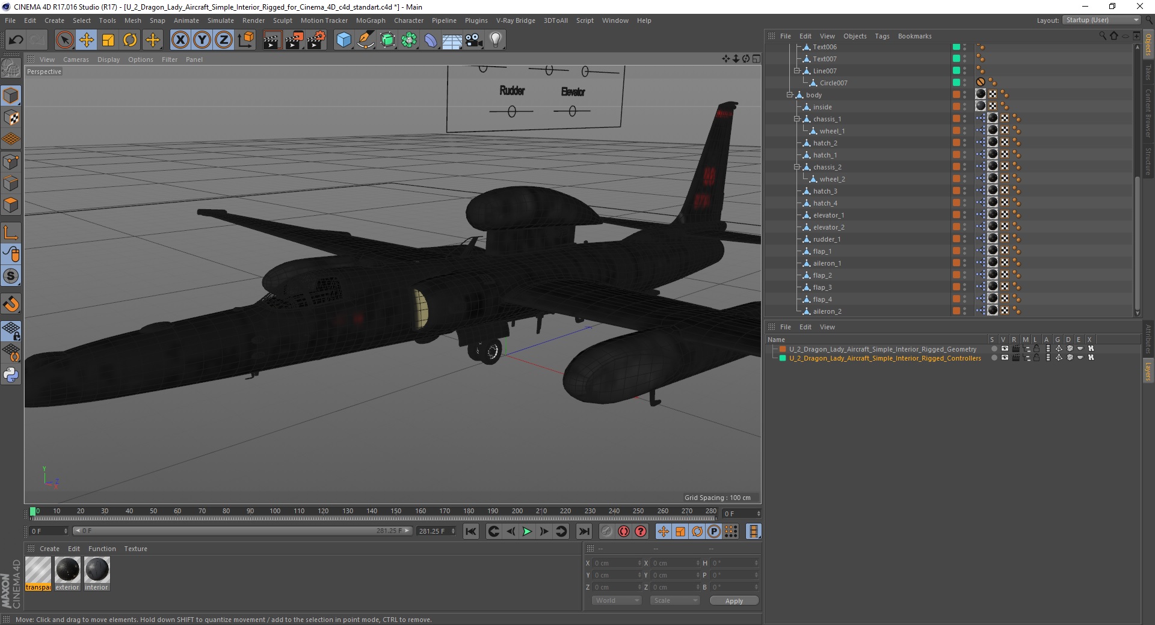Open the Character menu
This screenshot has width=1155, height=625.
(x=408, y=20)
